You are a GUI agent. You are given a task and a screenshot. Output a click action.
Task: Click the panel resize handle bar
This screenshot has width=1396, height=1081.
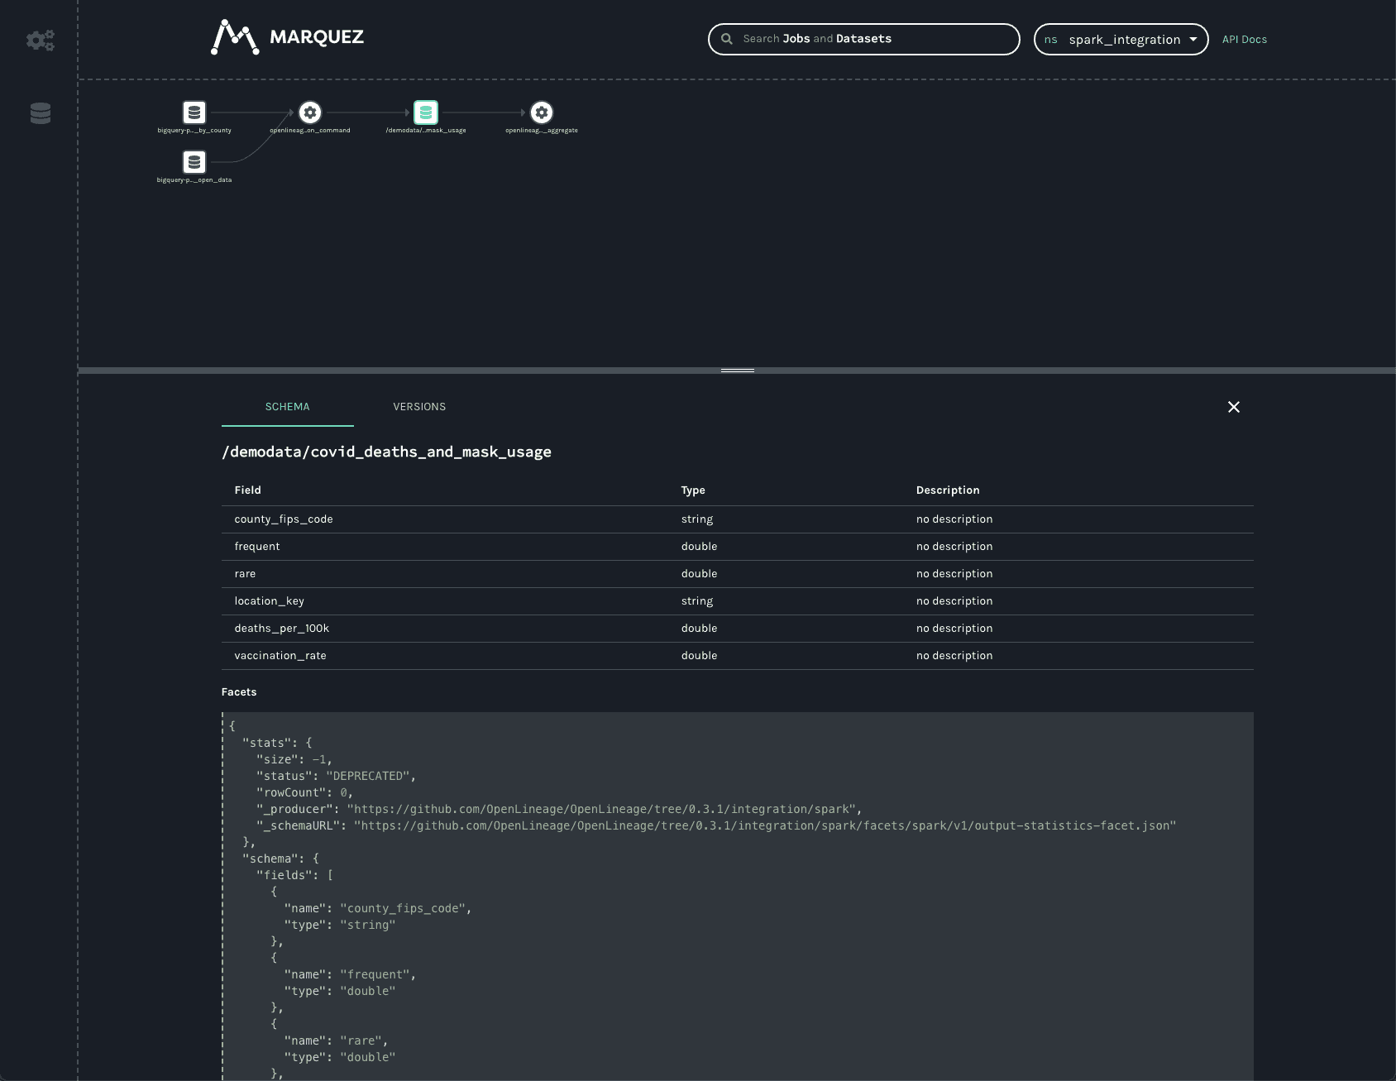(x=737, y=371)
